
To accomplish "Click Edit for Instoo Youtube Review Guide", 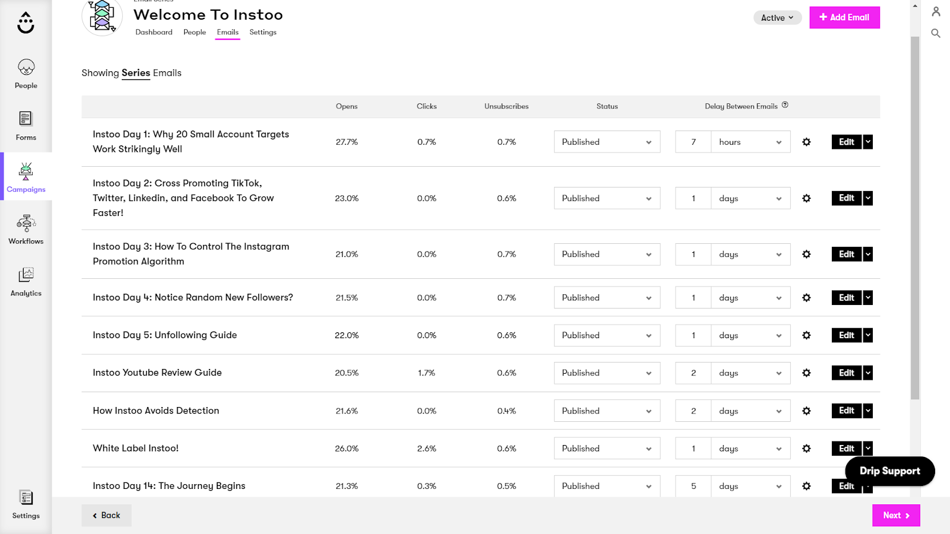I will (846, 373).
